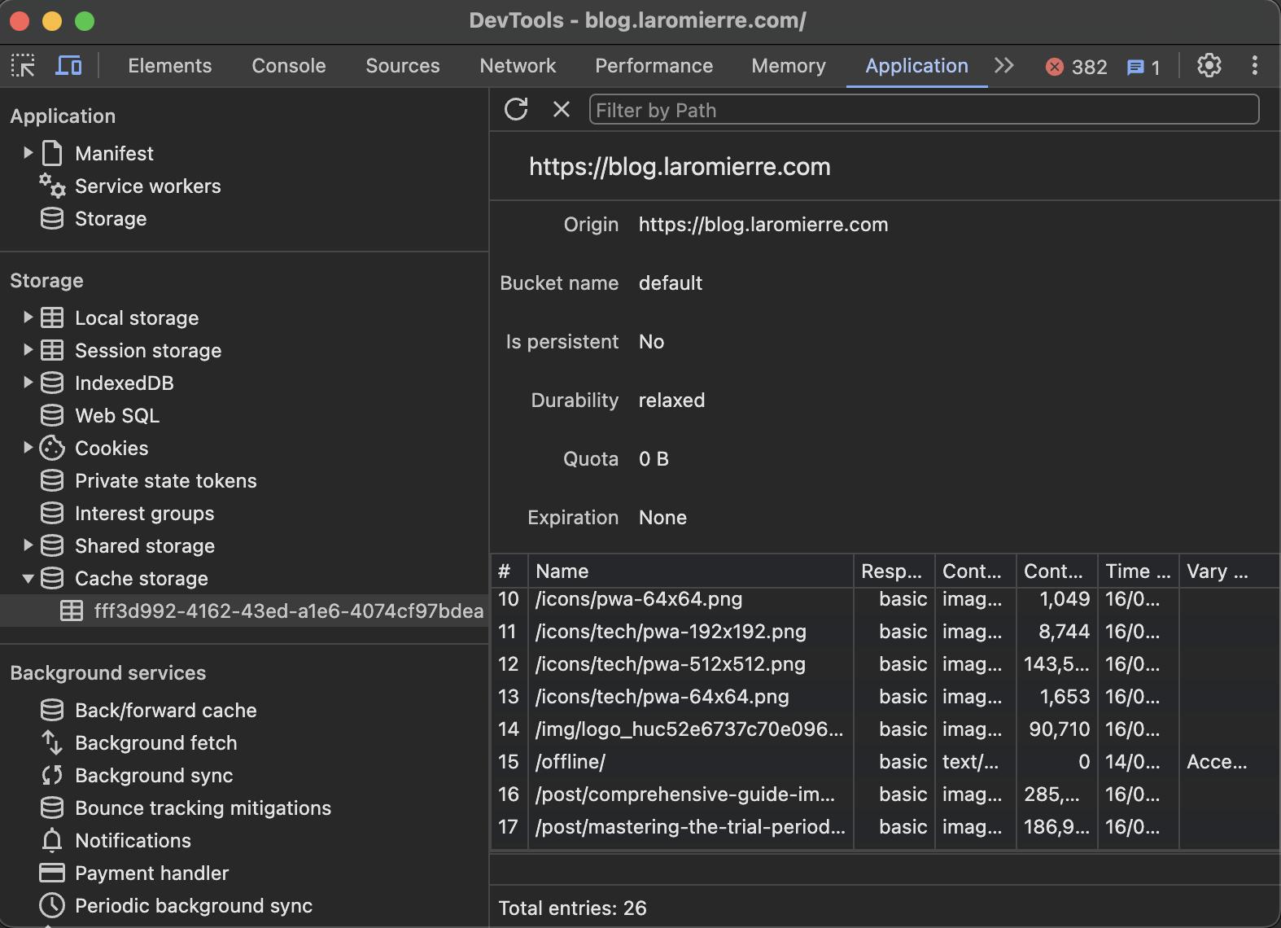Click the IndexedDB database icon
This screenshot has height=928, width=1281.
(52, 383)
